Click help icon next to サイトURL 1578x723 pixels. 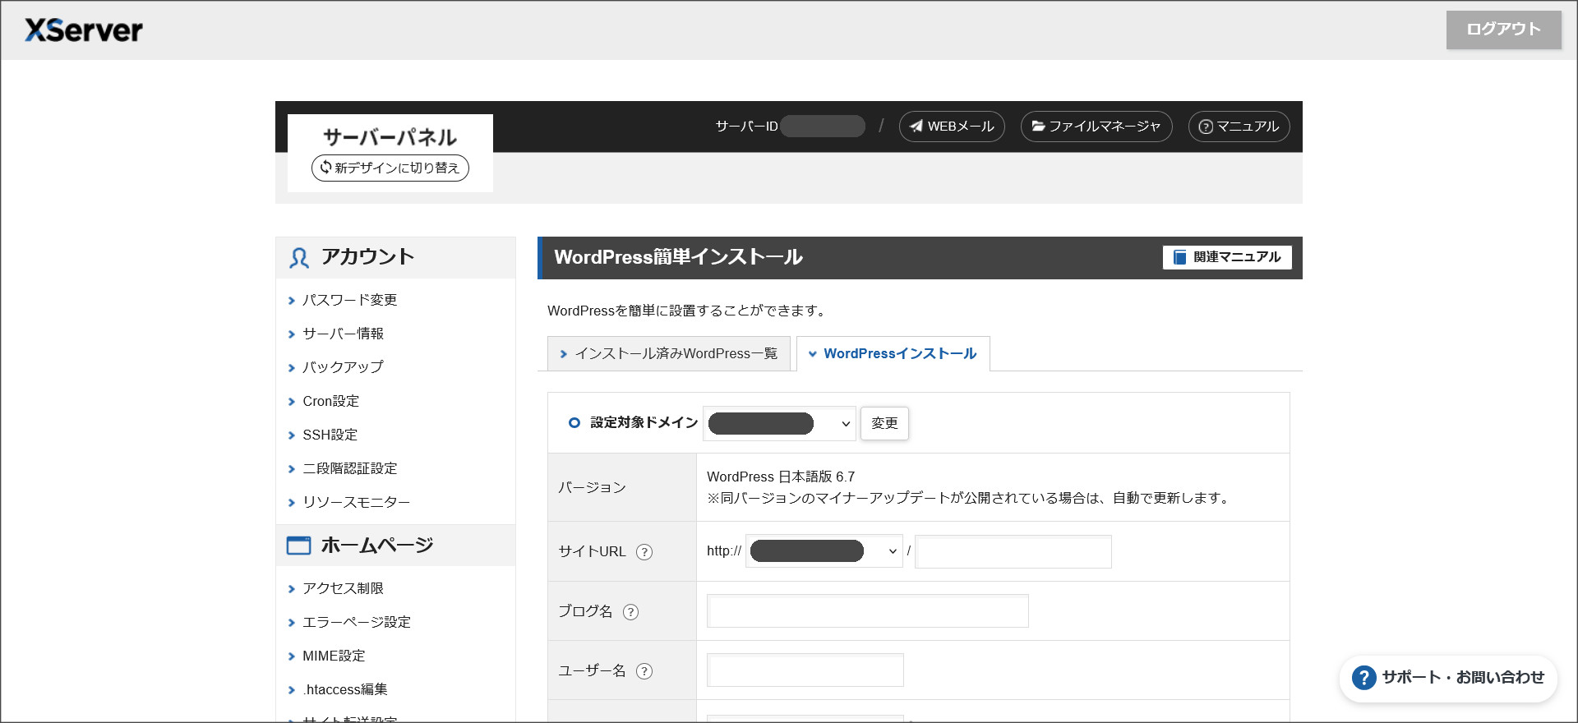(x=644, y=552)
